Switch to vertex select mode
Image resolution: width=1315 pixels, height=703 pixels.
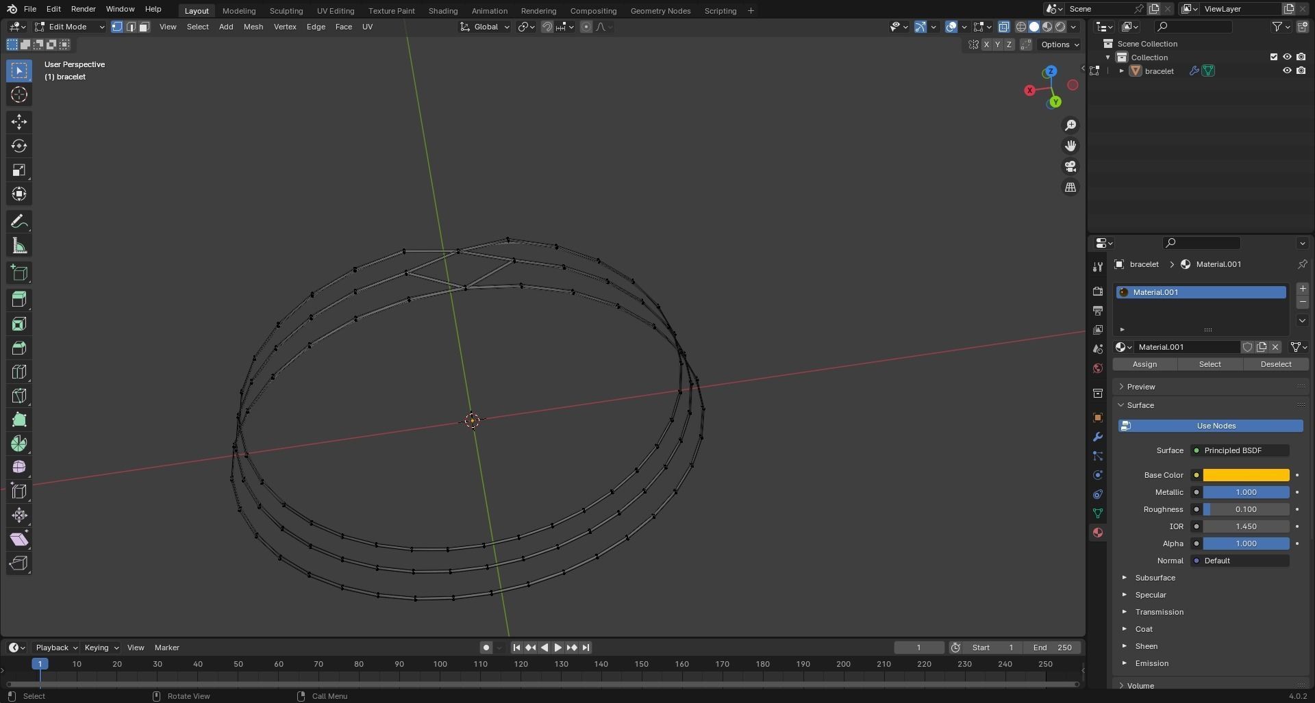(117, 27)
